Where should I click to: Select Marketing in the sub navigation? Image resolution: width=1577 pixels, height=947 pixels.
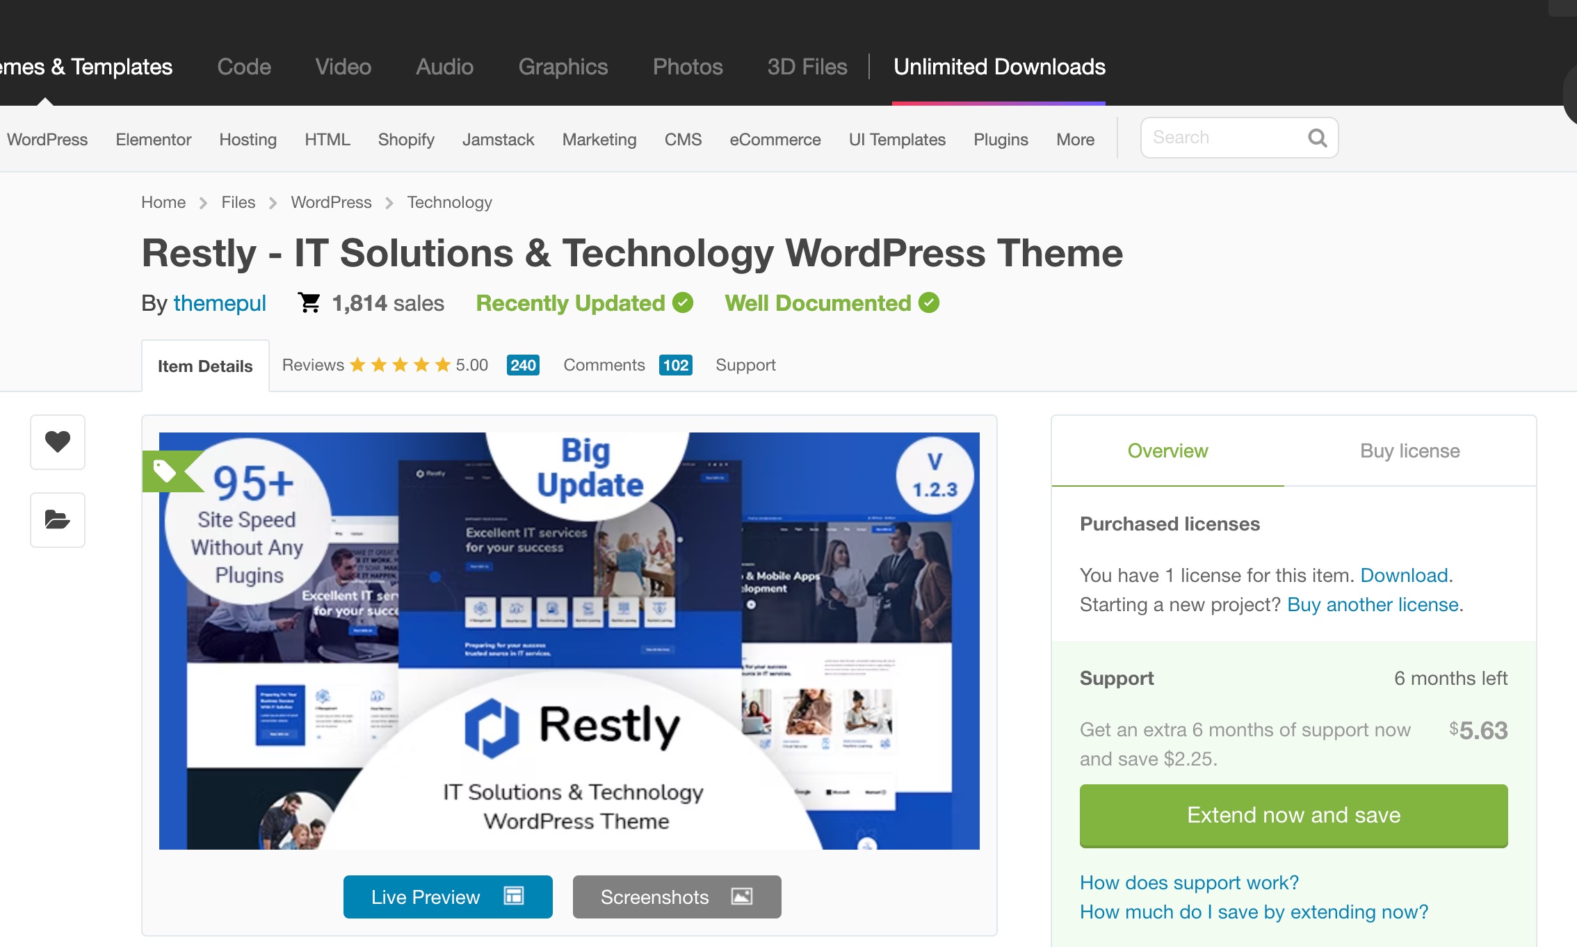pos(599,139)
